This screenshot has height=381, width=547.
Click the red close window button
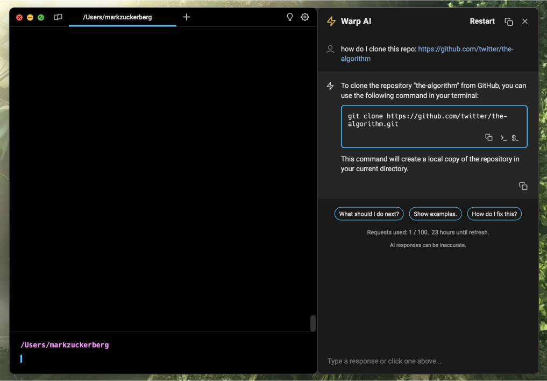[19, 17]
